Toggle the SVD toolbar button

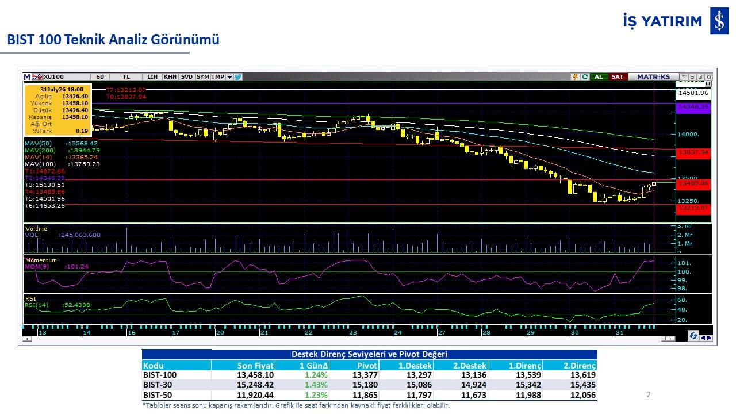[187, 76]
